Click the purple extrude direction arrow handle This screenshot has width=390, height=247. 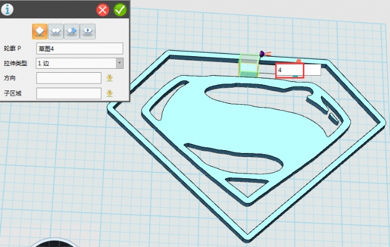262,53
